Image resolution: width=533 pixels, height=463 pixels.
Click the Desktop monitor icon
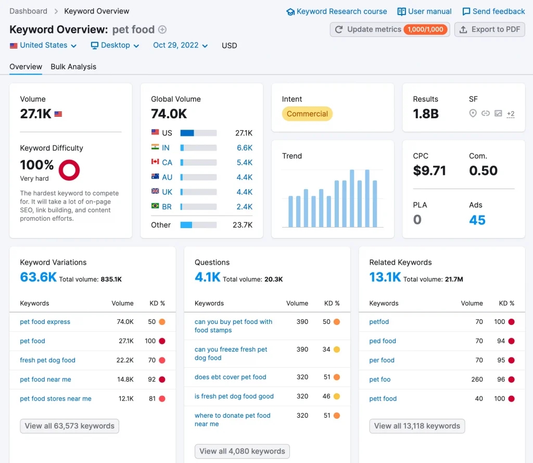(95, 46)
